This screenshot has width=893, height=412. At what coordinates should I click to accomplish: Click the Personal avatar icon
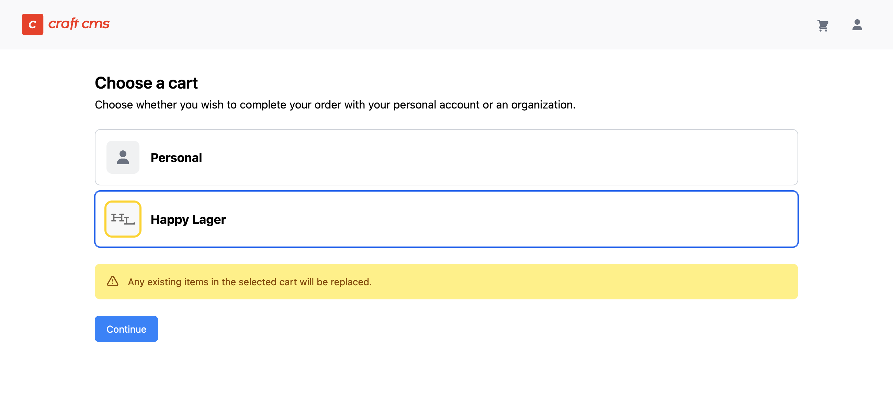tap(123, 157)
